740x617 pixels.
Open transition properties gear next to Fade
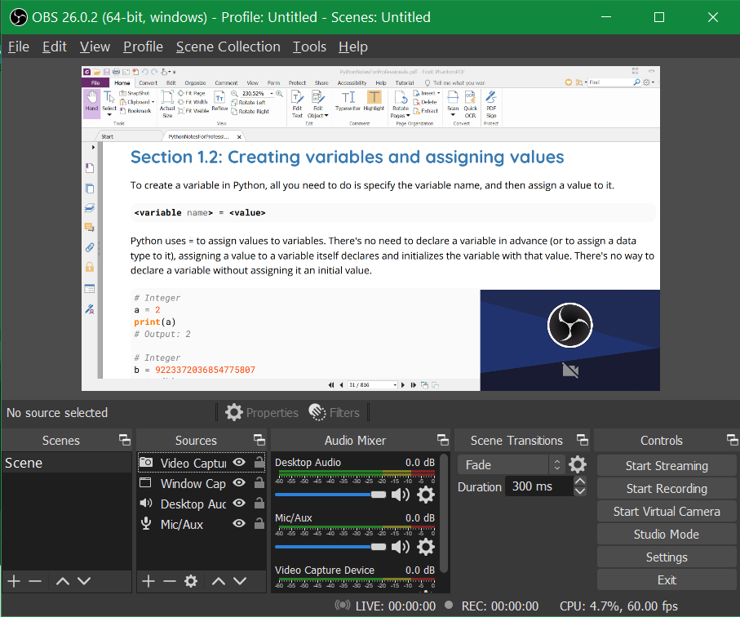click(577, 464)
